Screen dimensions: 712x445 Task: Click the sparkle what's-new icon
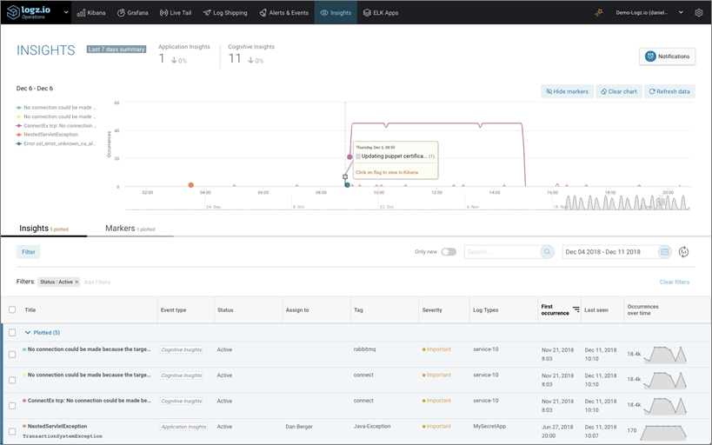click(599, 13)
